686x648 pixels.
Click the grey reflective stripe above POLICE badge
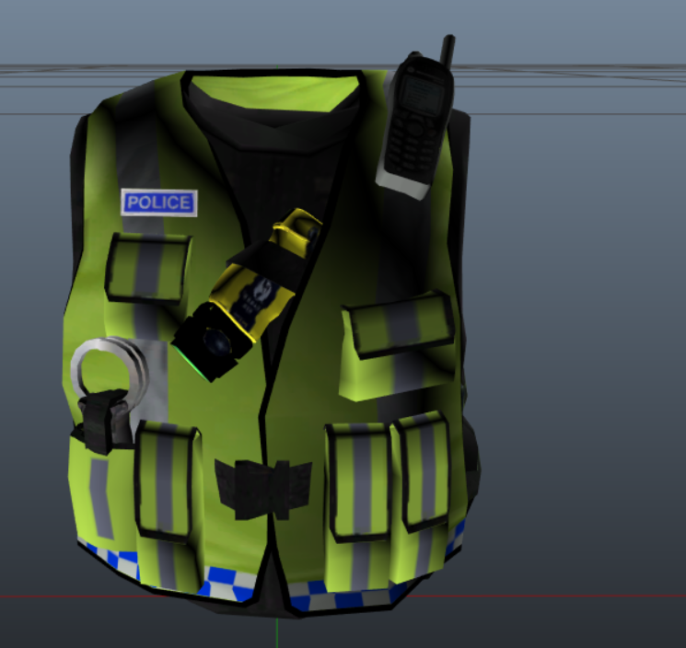click(138, 147)
